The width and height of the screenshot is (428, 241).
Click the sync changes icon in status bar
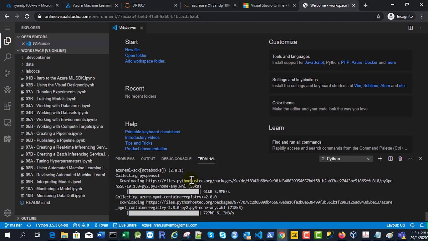coord(29,225)
